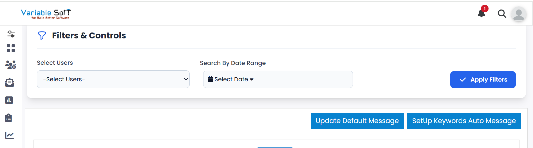Screen dimensions: 533x148
Task: Open the clipboard list sidebar icon
Action: [9, 118]
